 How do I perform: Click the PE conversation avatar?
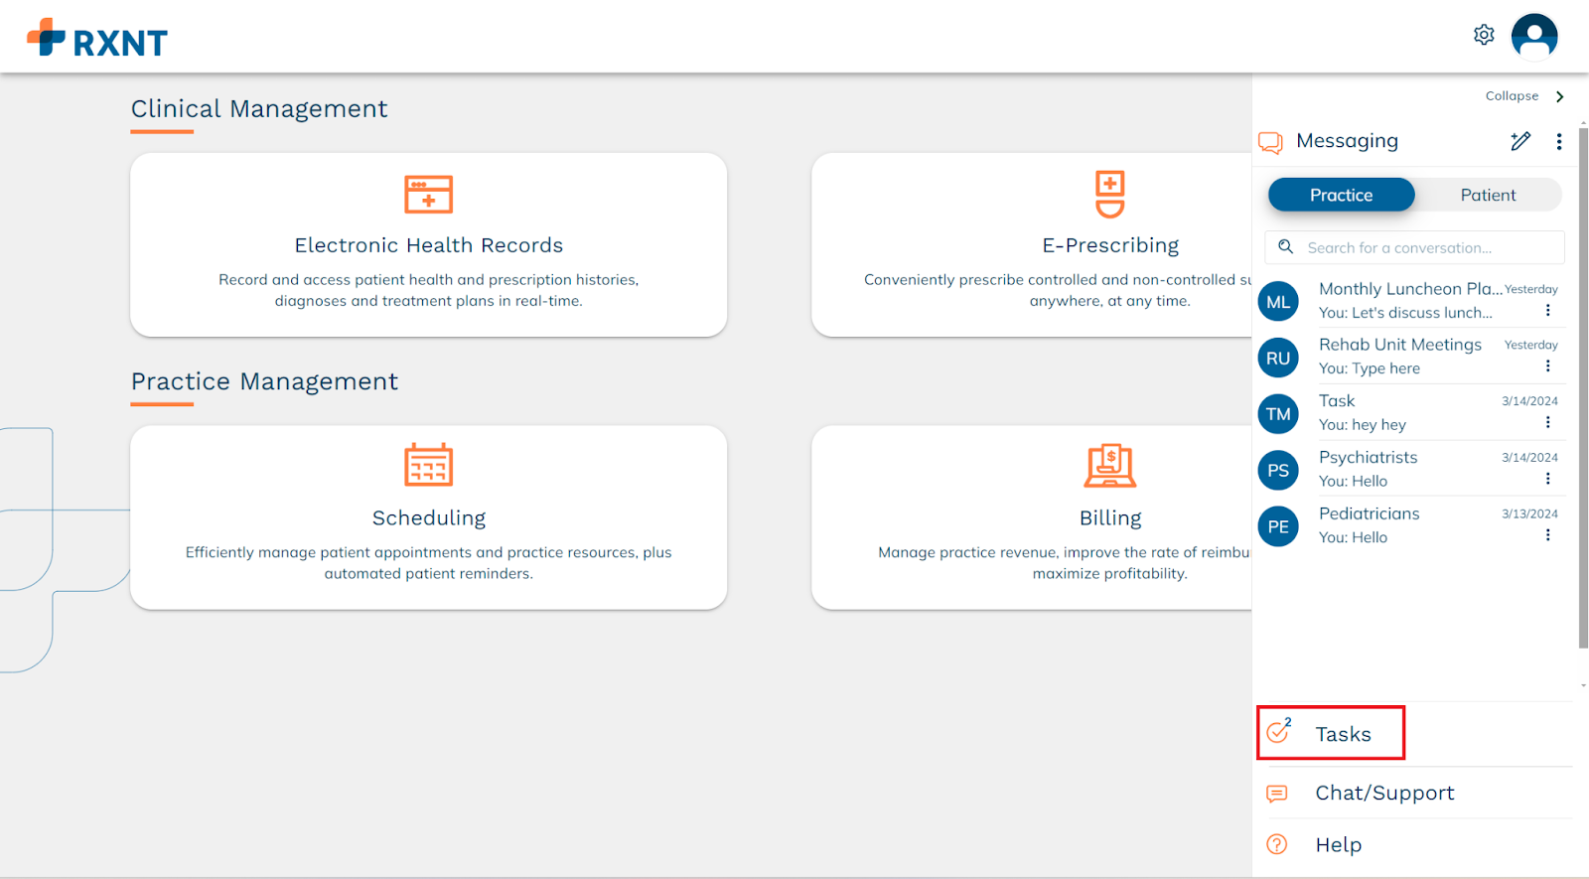pos(1278,526)
